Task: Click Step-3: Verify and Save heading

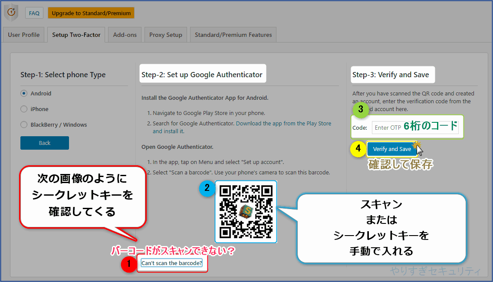Action: pyautogui.click(x=391, y=75)
